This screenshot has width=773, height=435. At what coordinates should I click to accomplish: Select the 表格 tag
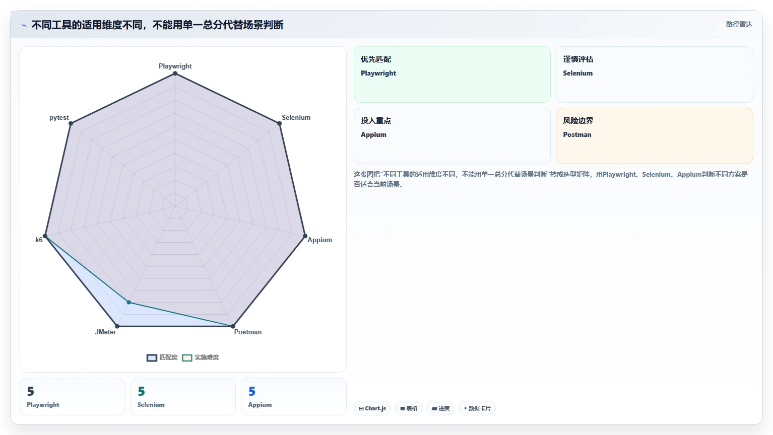pos(409,408)
